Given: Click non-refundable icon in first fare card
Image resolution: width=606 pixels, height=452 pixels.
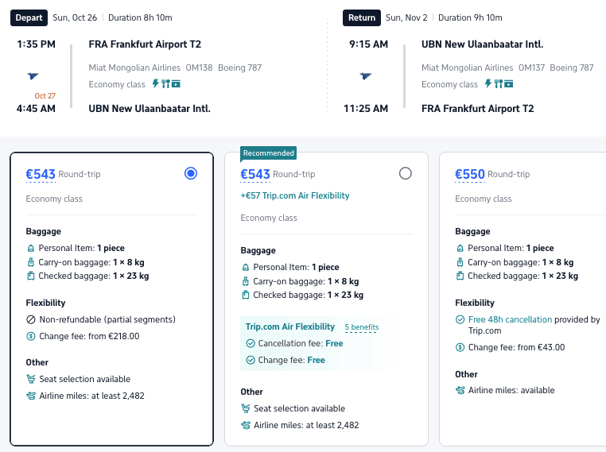Looking at the screenshot, I should click(31, 319).
